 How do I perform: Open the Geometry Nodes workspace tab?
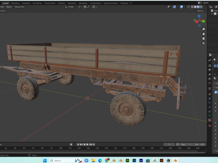pyautogui.click(x=111, y=3)
